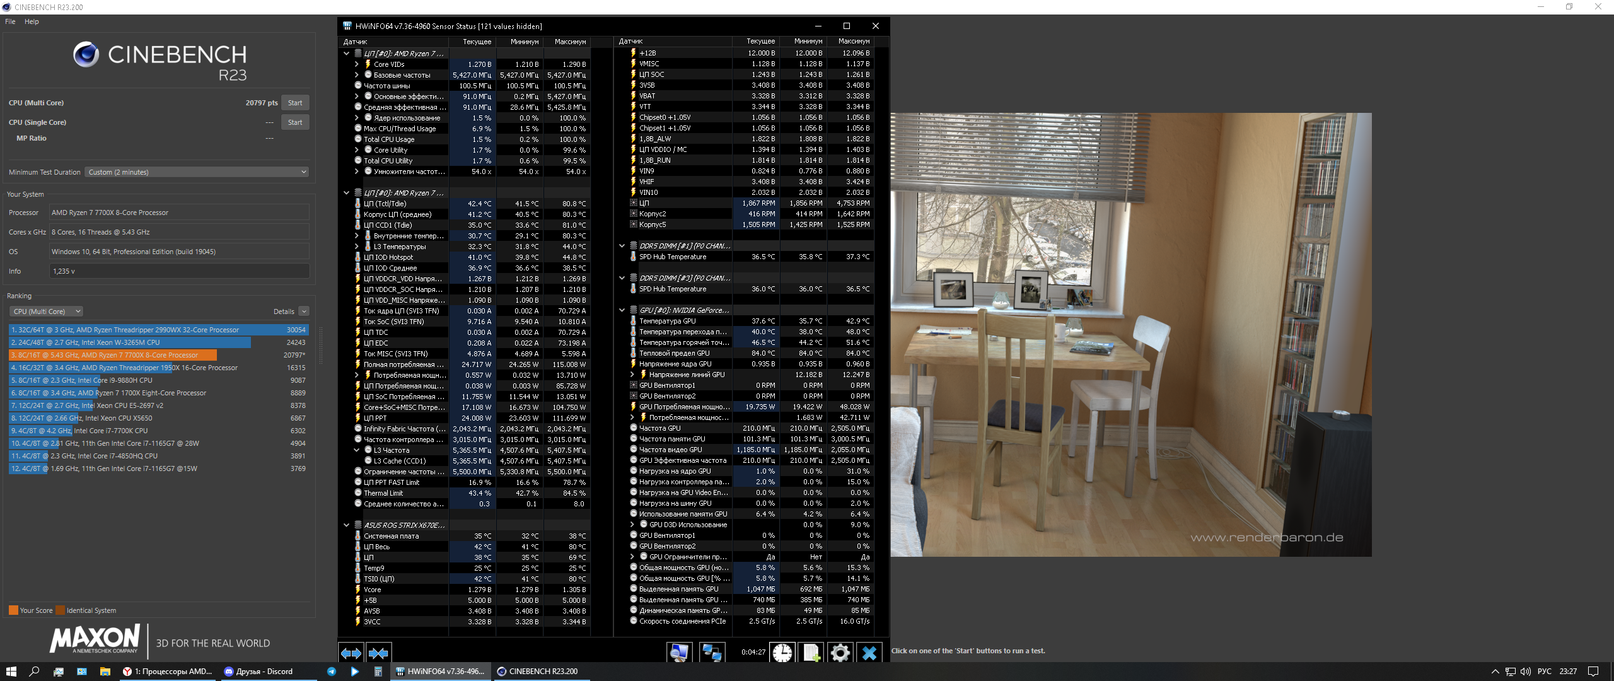Image resolution: width=1614 pixels, height=681 pixels.
Task: Open the Cinebench Help menu
Action: coord(32,21)
